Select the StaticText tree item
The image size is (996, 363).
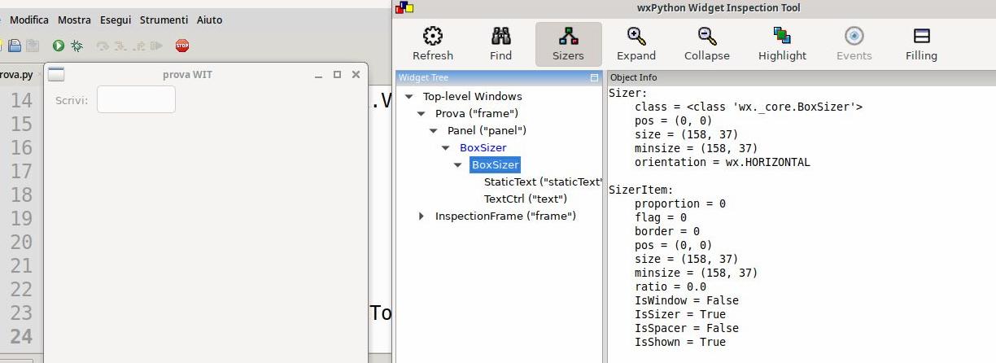tap(542, 181)
